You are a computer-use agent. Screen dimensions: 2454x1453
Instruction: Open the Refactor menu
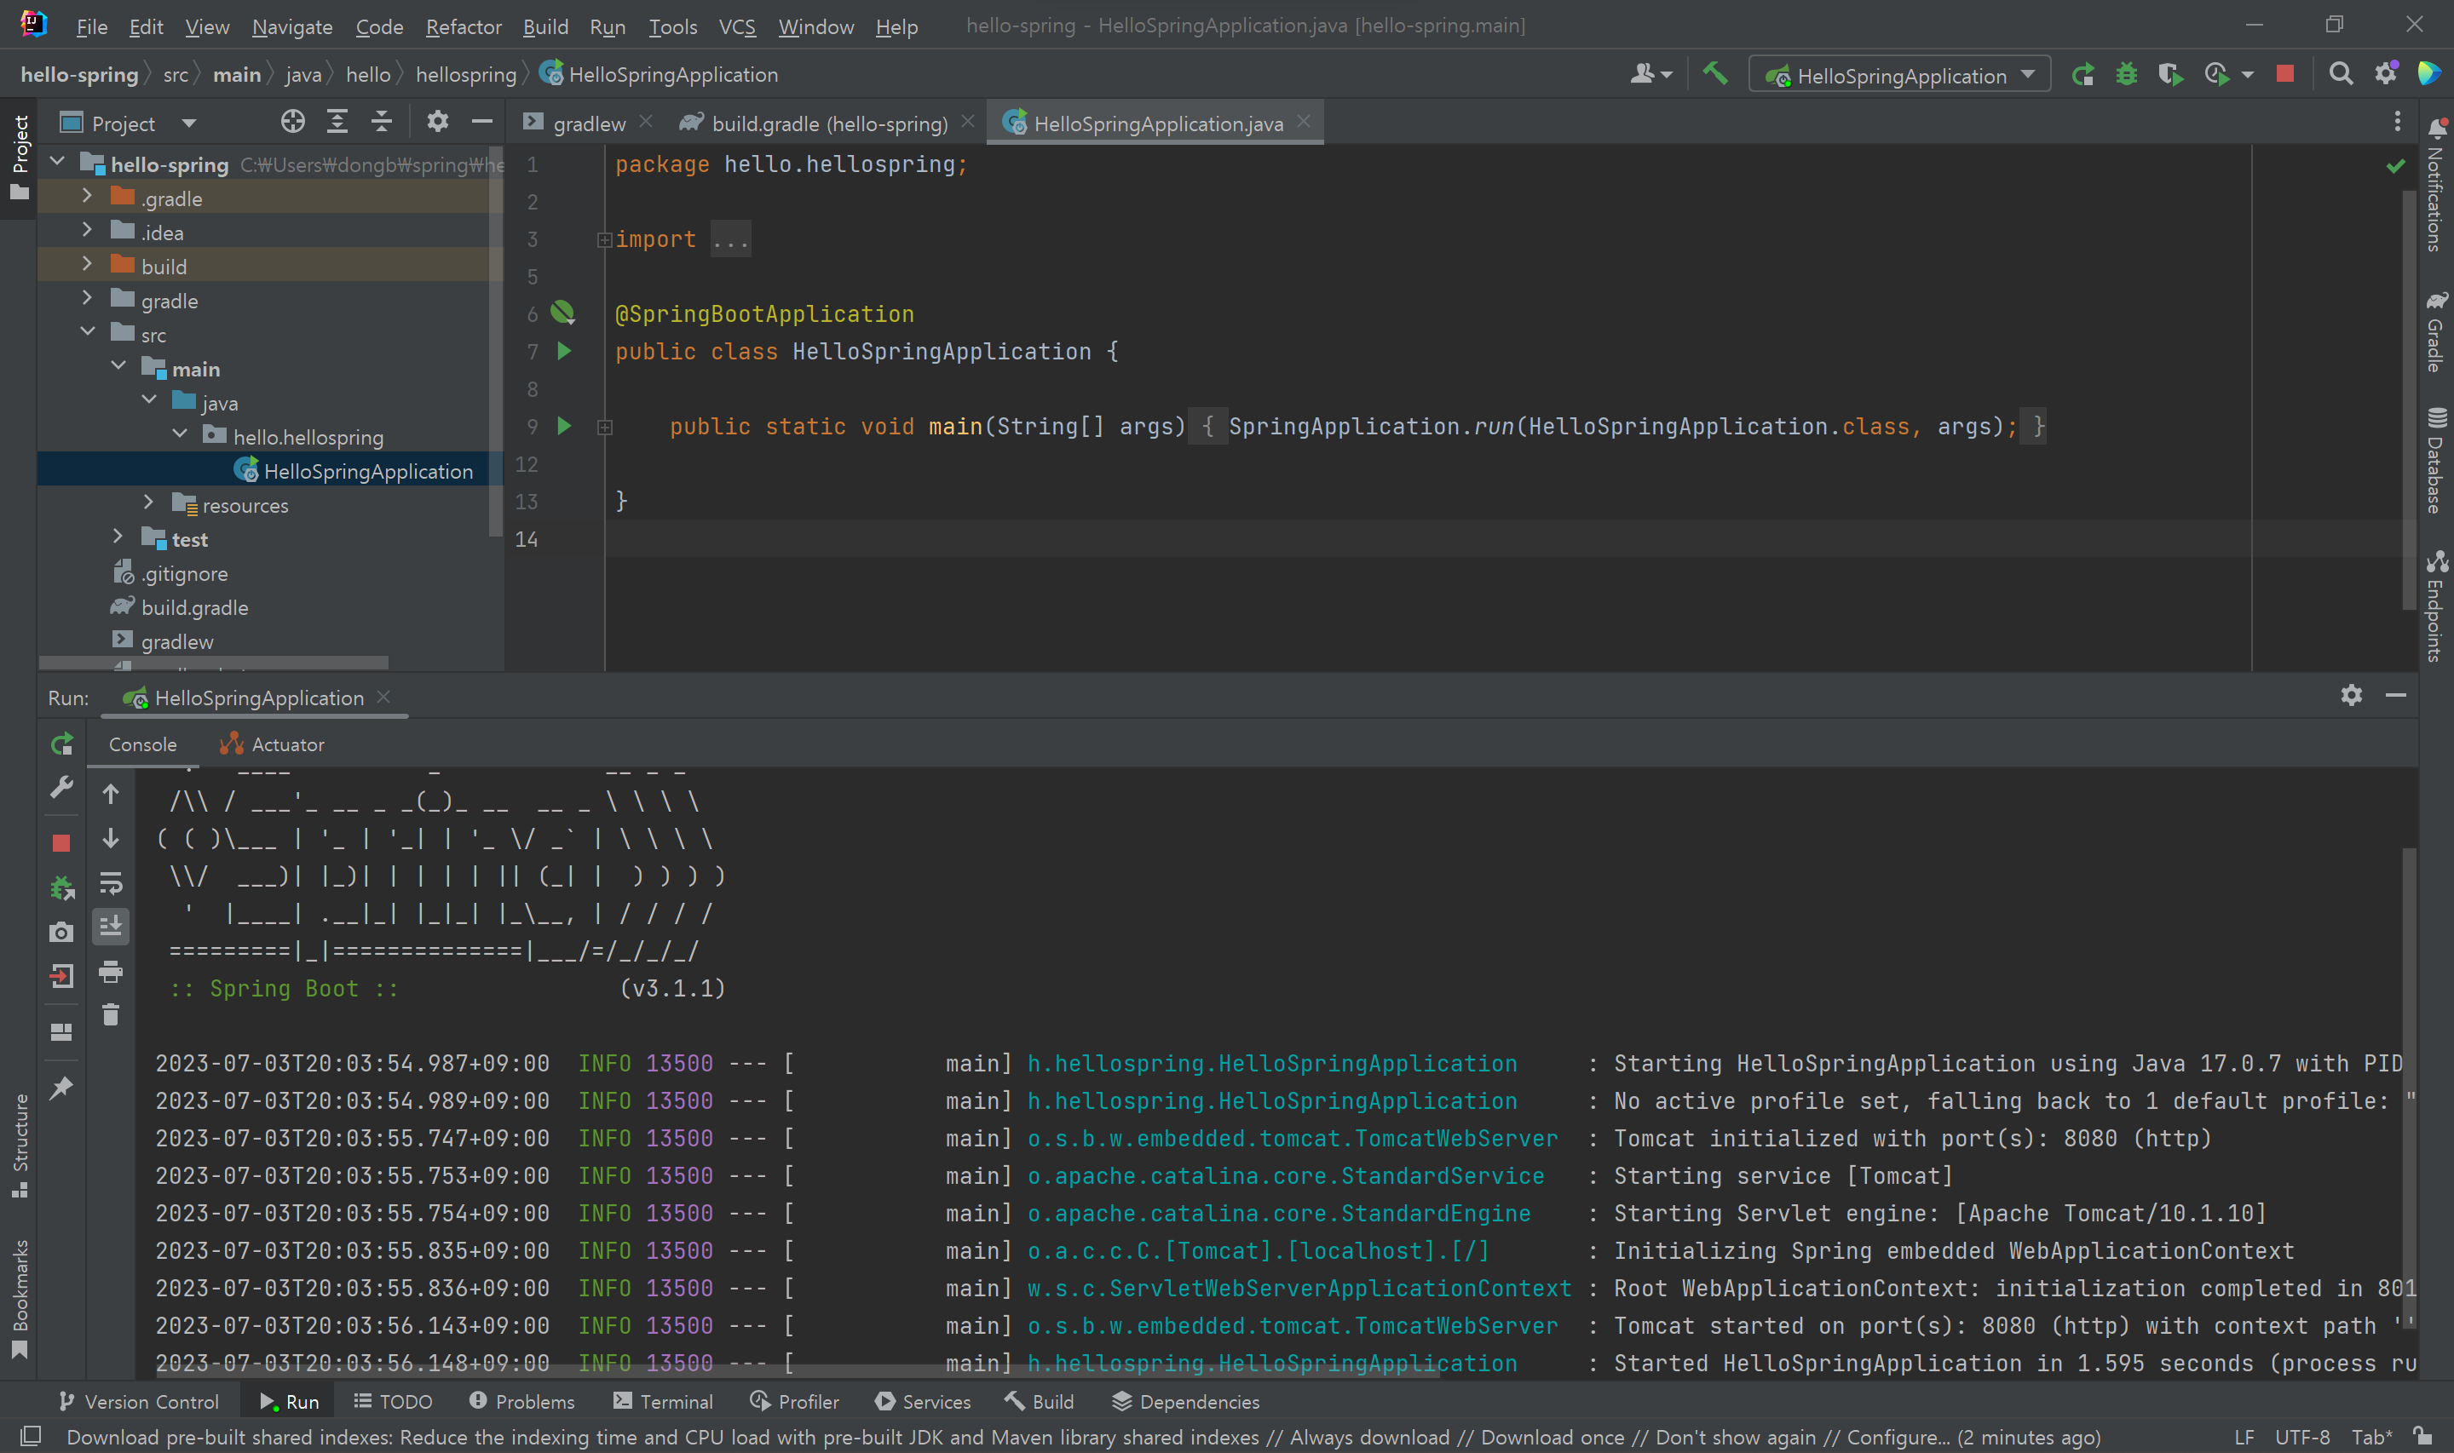[x=464, y=26]
